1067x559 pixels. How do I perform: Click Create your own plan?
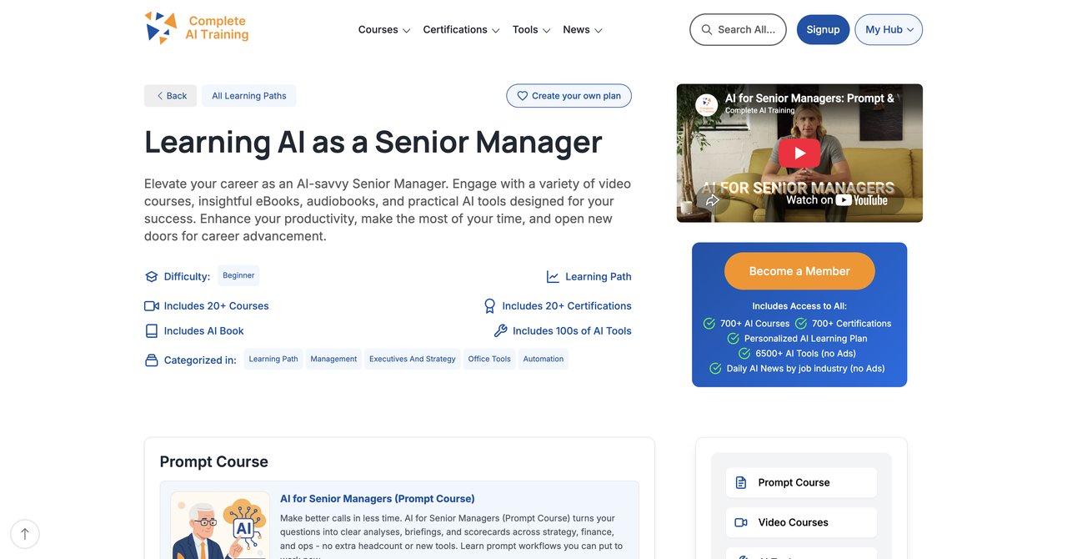569,96
